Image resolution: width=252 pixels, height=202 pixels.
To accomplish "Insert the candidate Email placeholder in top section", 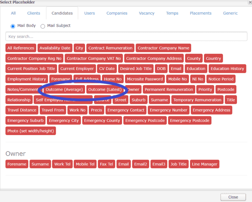I will pyautogui.click(x=176, y=69).
